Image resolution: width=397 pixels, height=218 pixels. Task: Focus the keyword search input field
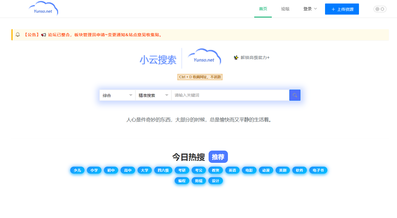coord(230,95)
